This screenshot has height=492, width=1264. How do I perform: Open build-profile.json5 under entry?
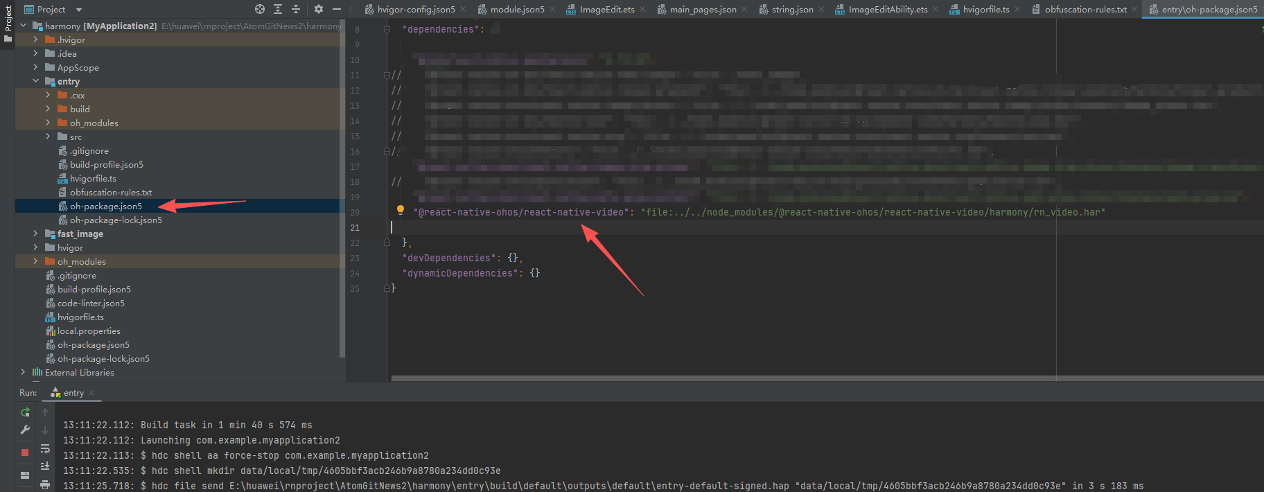106,164
